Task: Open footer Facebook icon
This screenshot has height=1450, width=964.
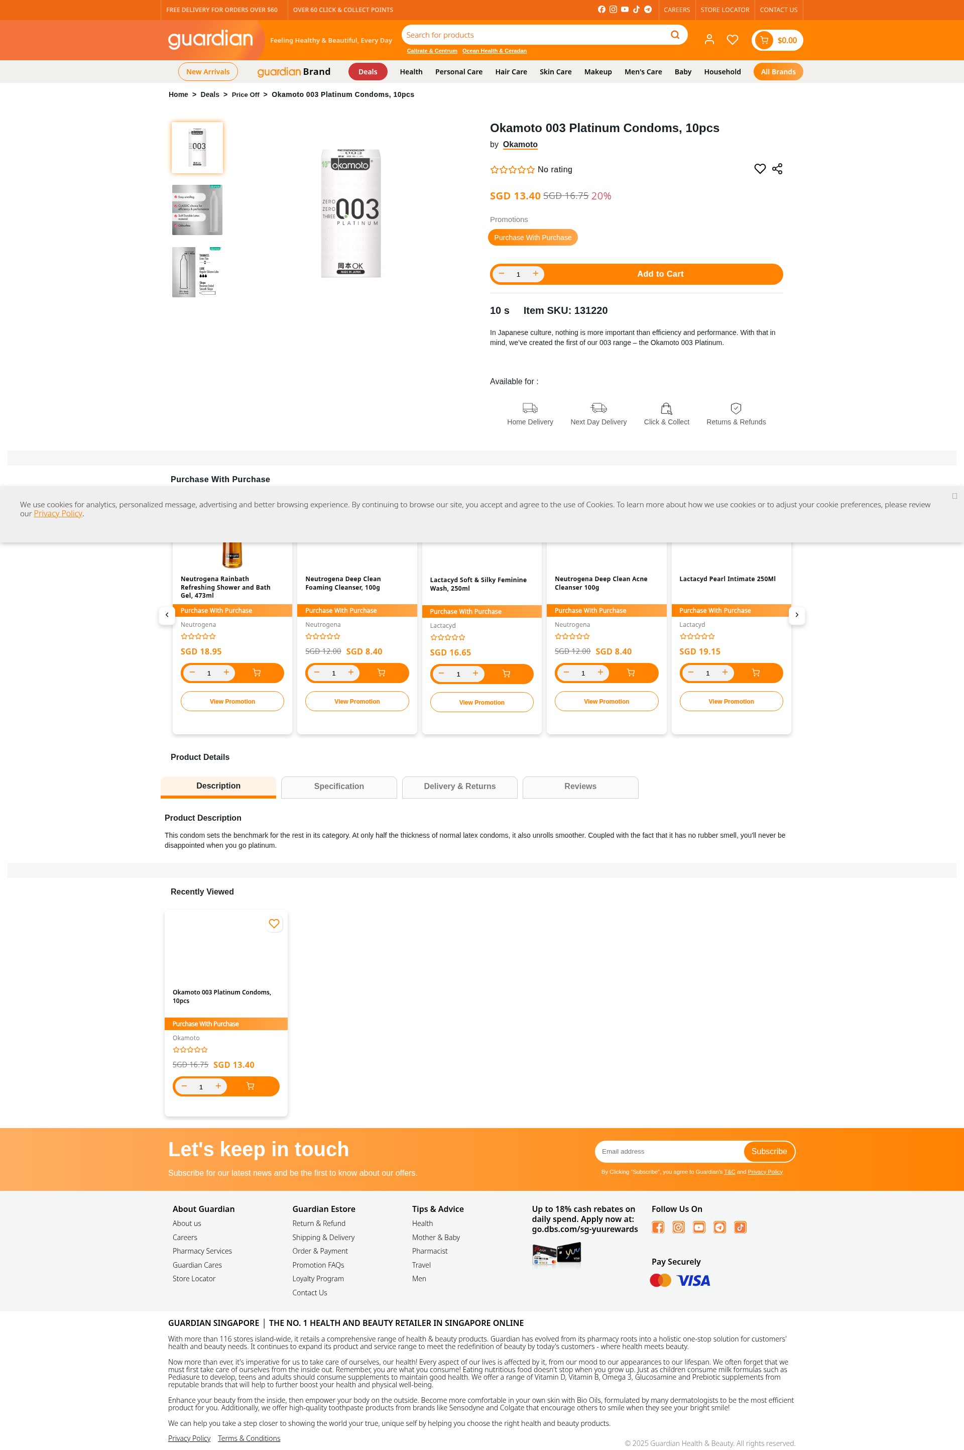Action: [658, 1228]
